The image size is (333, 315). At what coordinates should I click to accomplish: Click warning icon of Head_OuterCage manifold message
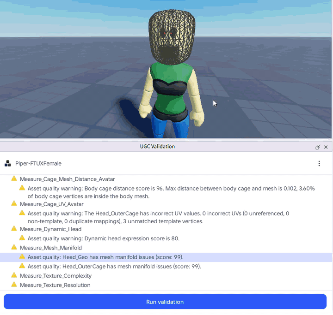pyautogui.click(x=22, y=266)
